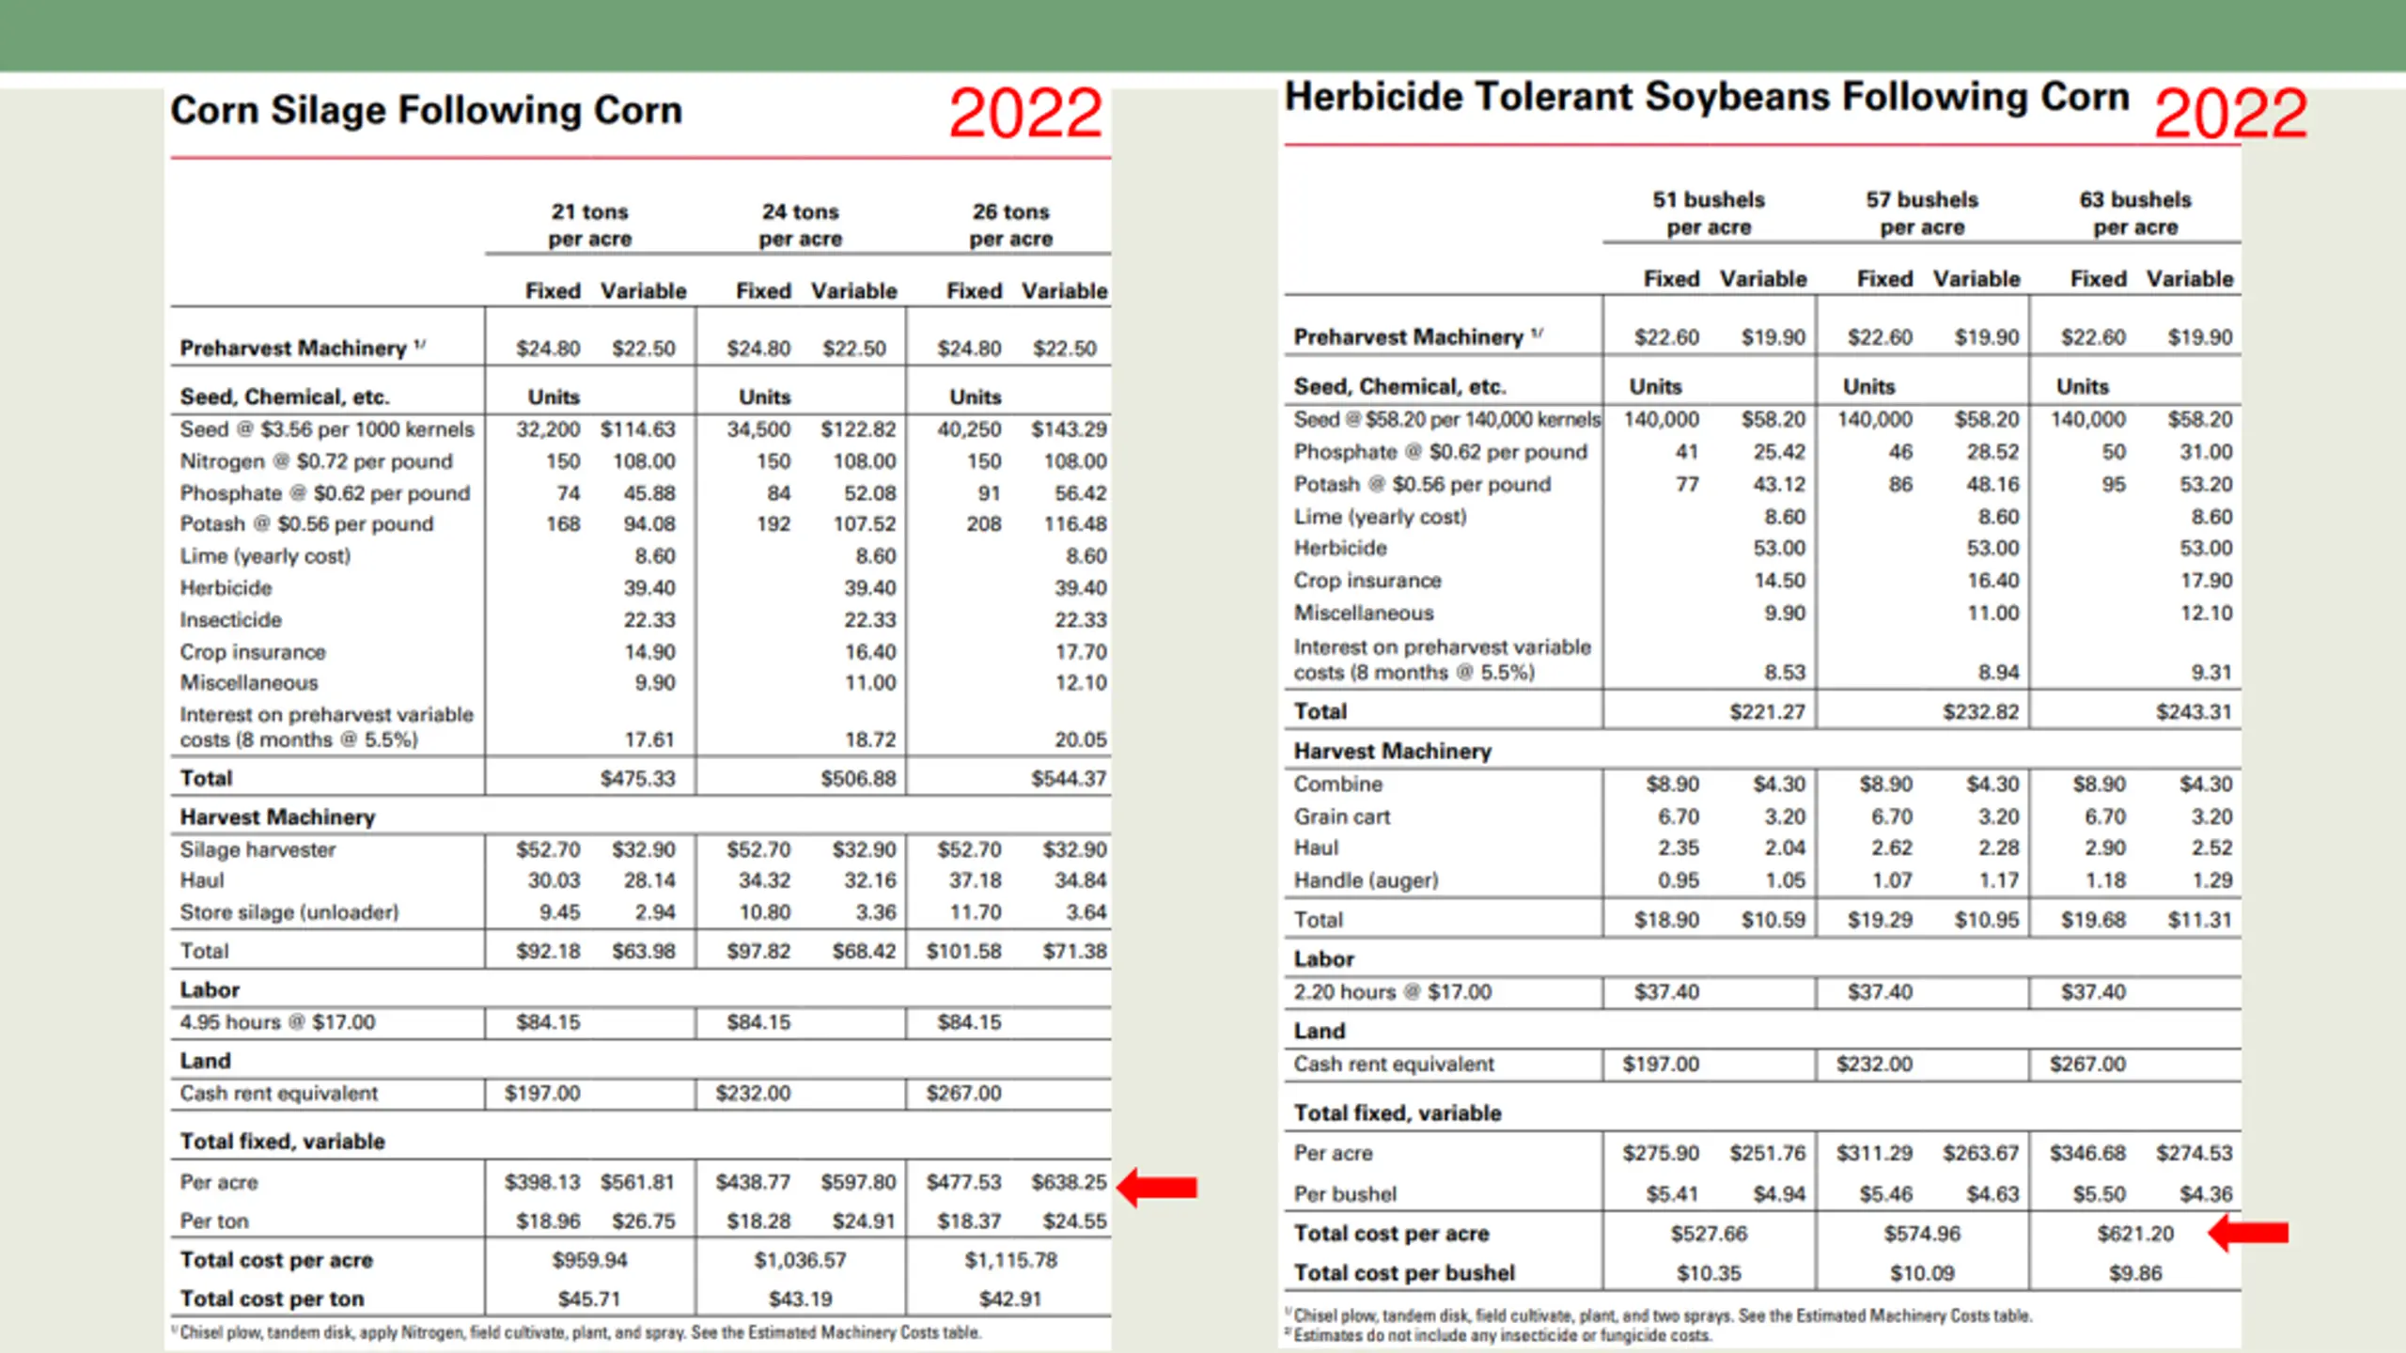This screenshot has width=2406, height=1353.
Task: Select the '4.95 hours @ $17.00' labor row
Action: [x=277, y=1022]
